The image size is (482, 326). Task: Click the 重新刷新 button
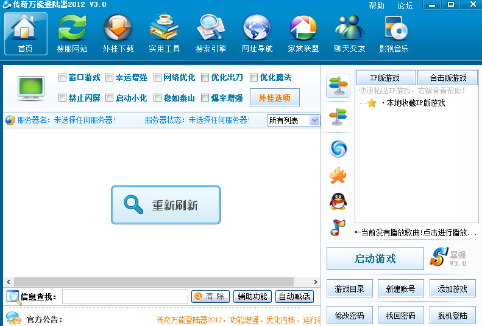point(166,205)
